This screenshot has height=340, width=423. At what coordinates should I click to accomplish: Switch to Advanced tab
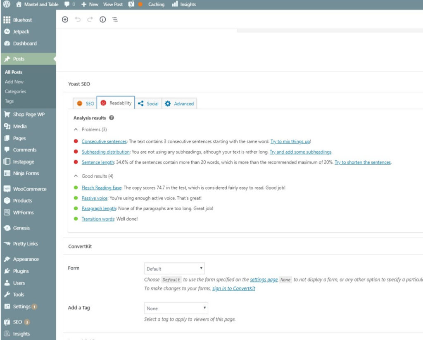[x=179, y=104]
